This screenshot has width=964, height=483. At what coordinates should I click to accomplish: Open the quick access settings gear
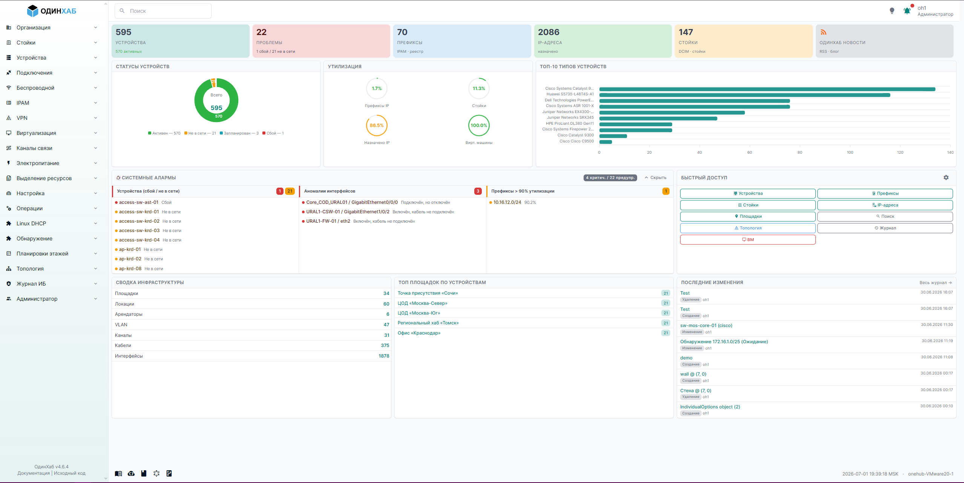click(946, 177)
